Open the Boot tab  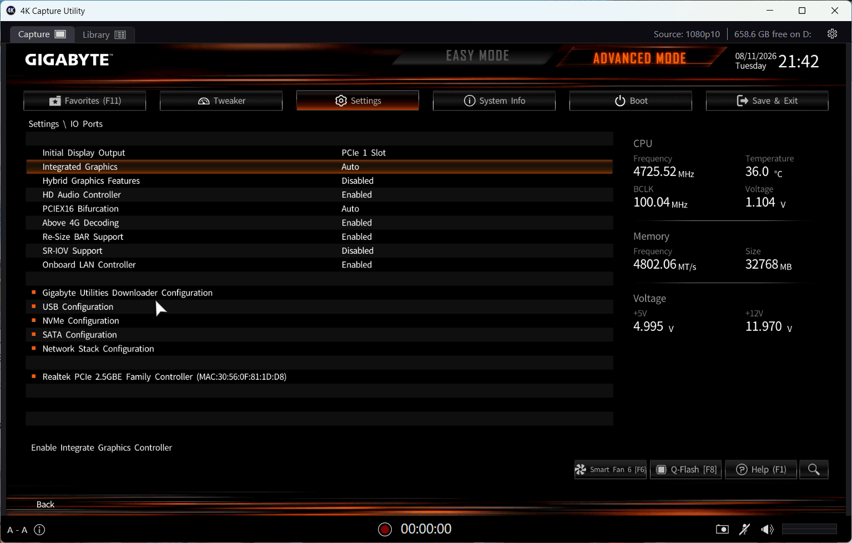tap(631, 100)
